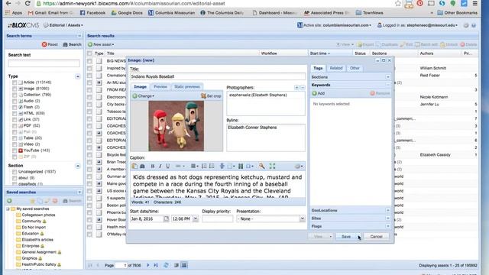Switch to the Static previews tab

tap(186, 86)
